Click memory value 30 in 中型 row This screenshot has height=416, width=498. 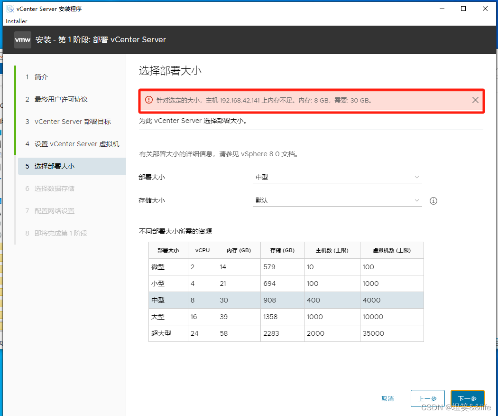point(224,300)
